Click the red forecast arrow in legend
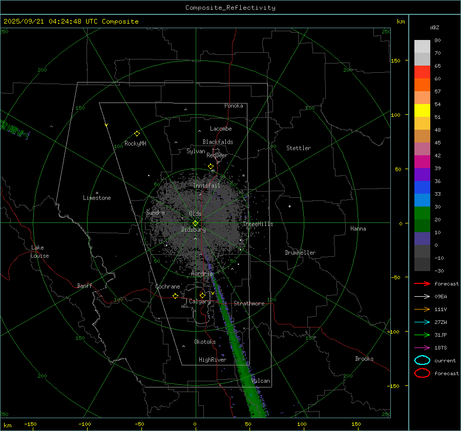The width and height of the screenshot is (461, 431). 422,283
